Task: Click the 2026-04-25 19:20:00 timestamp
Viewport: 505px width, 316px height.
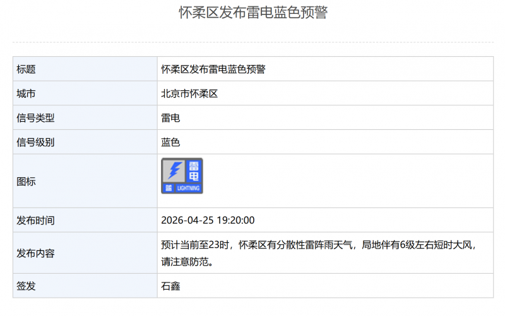Action: 208,221
